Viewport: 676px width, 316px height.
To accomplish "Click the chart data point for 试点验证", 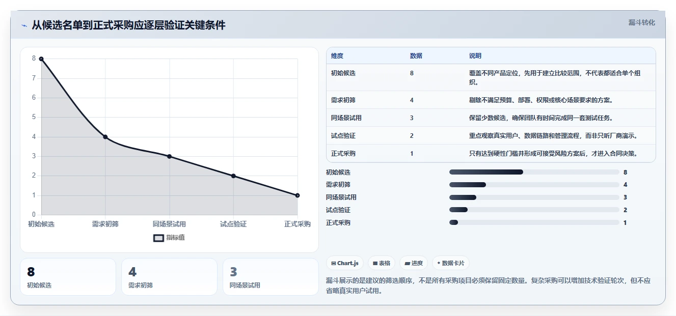I will 233,176.
